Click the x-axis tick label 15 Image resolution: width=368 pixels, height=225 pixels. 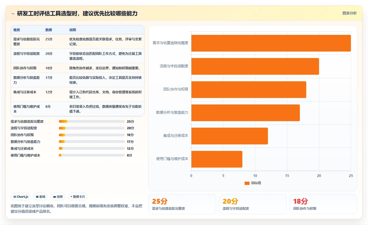[x=287, y=176]
